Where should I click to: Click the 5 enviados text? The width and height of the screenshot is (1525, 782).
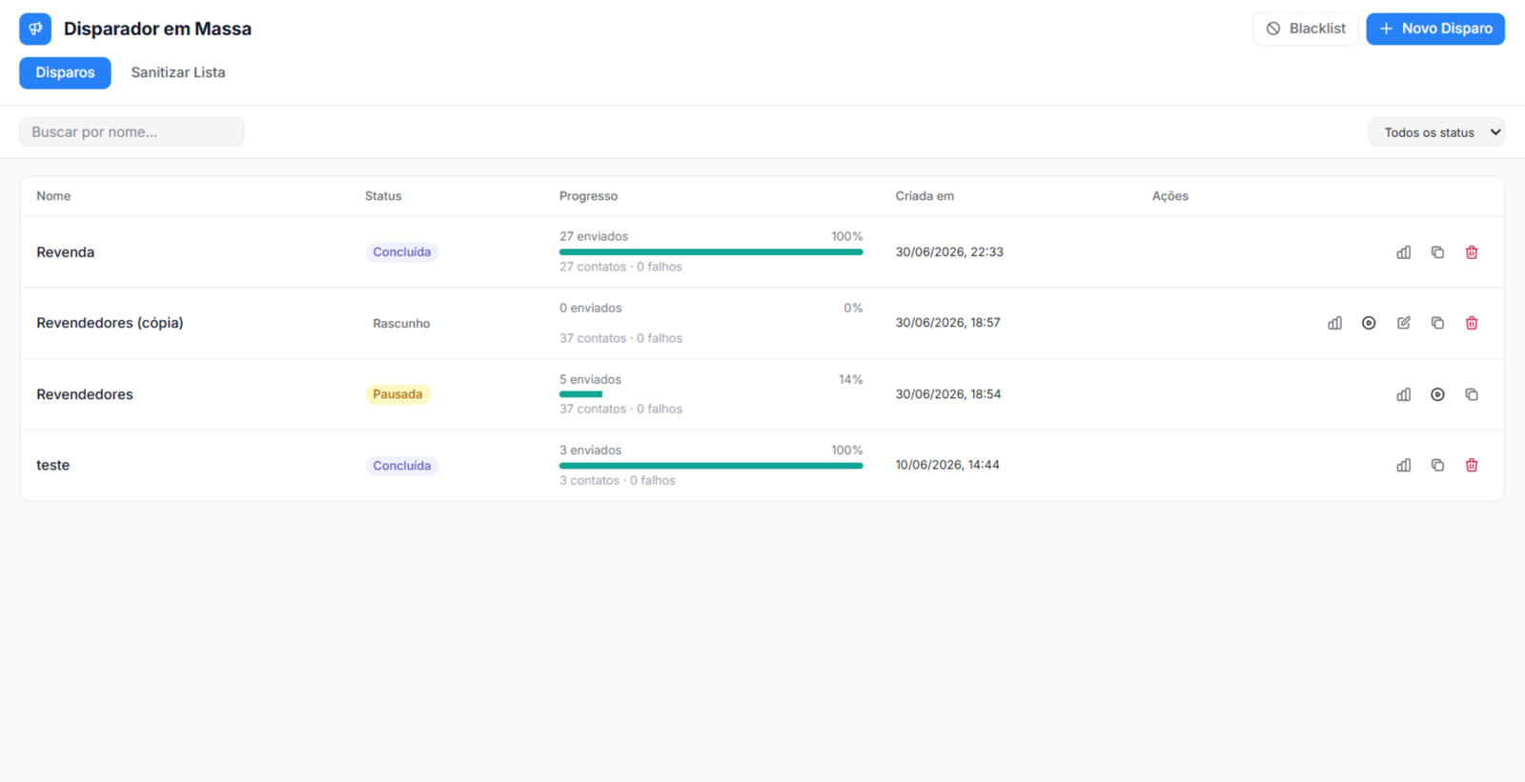[590, 379]
